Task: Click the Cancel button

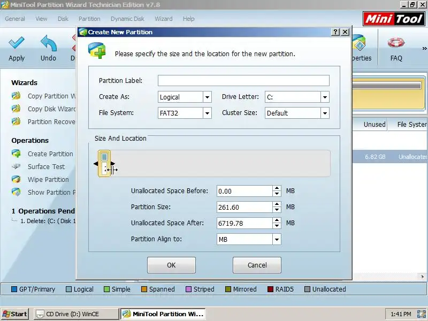Action: (257, 265)
